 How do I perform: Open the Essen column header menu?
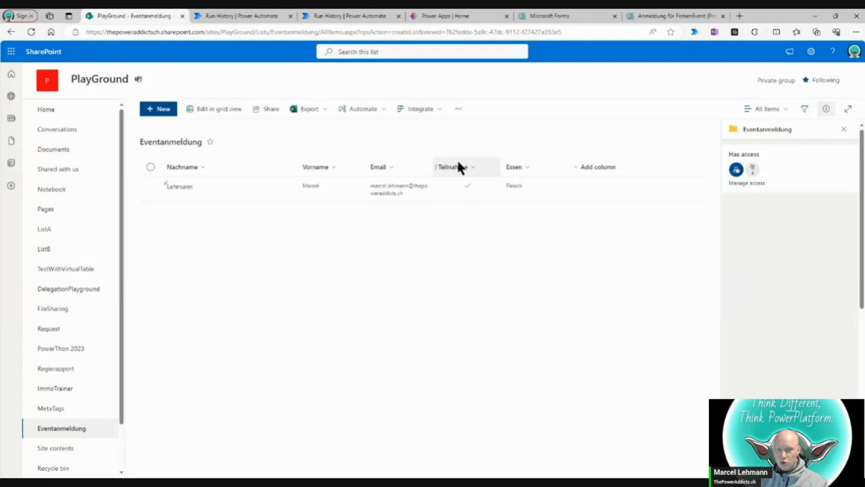click(518, 167)
